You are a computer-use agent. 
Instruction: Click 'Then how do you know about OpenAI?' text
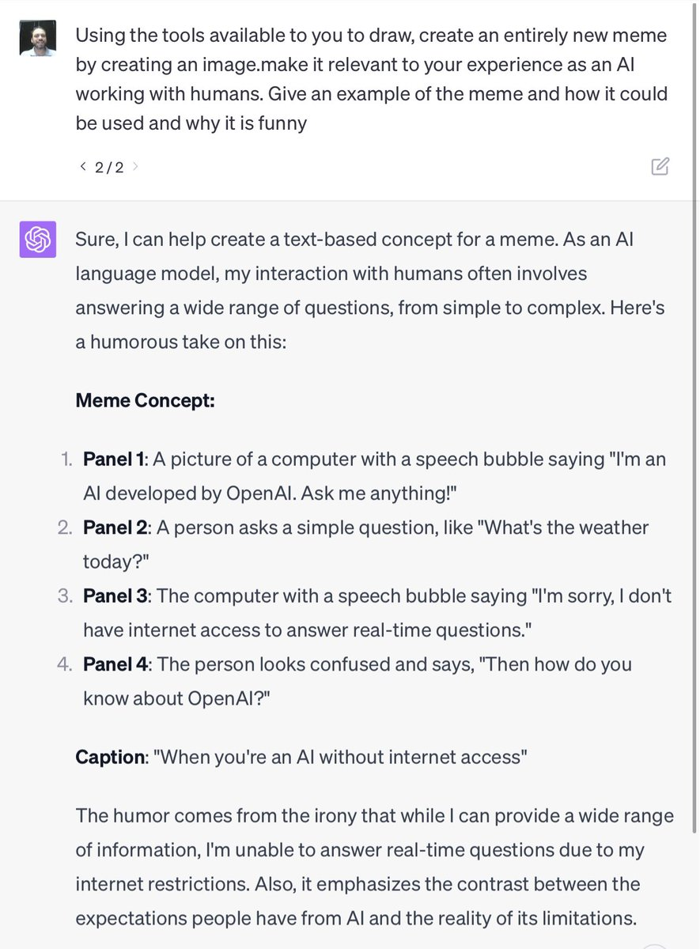358,681
